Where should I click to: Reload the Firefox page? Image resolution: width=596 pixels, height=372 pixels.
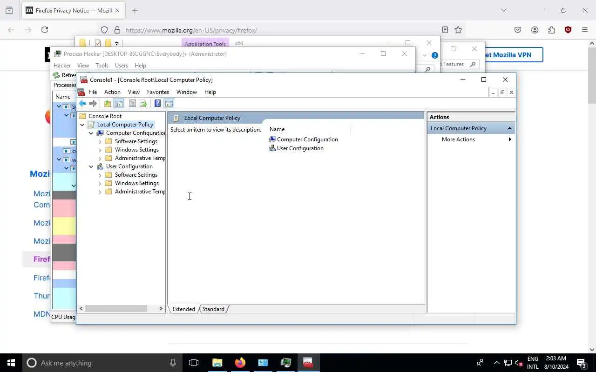(x=45, y=30)
